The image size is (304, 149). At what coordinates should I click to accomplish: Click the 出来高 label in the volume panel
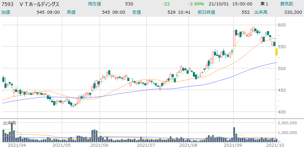[9, 123]
